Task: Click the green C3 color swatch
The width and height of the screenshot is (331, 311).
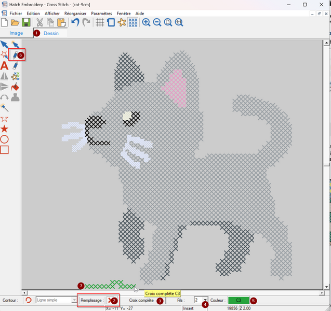Action: pyautogui.click(x=238, y=300)
